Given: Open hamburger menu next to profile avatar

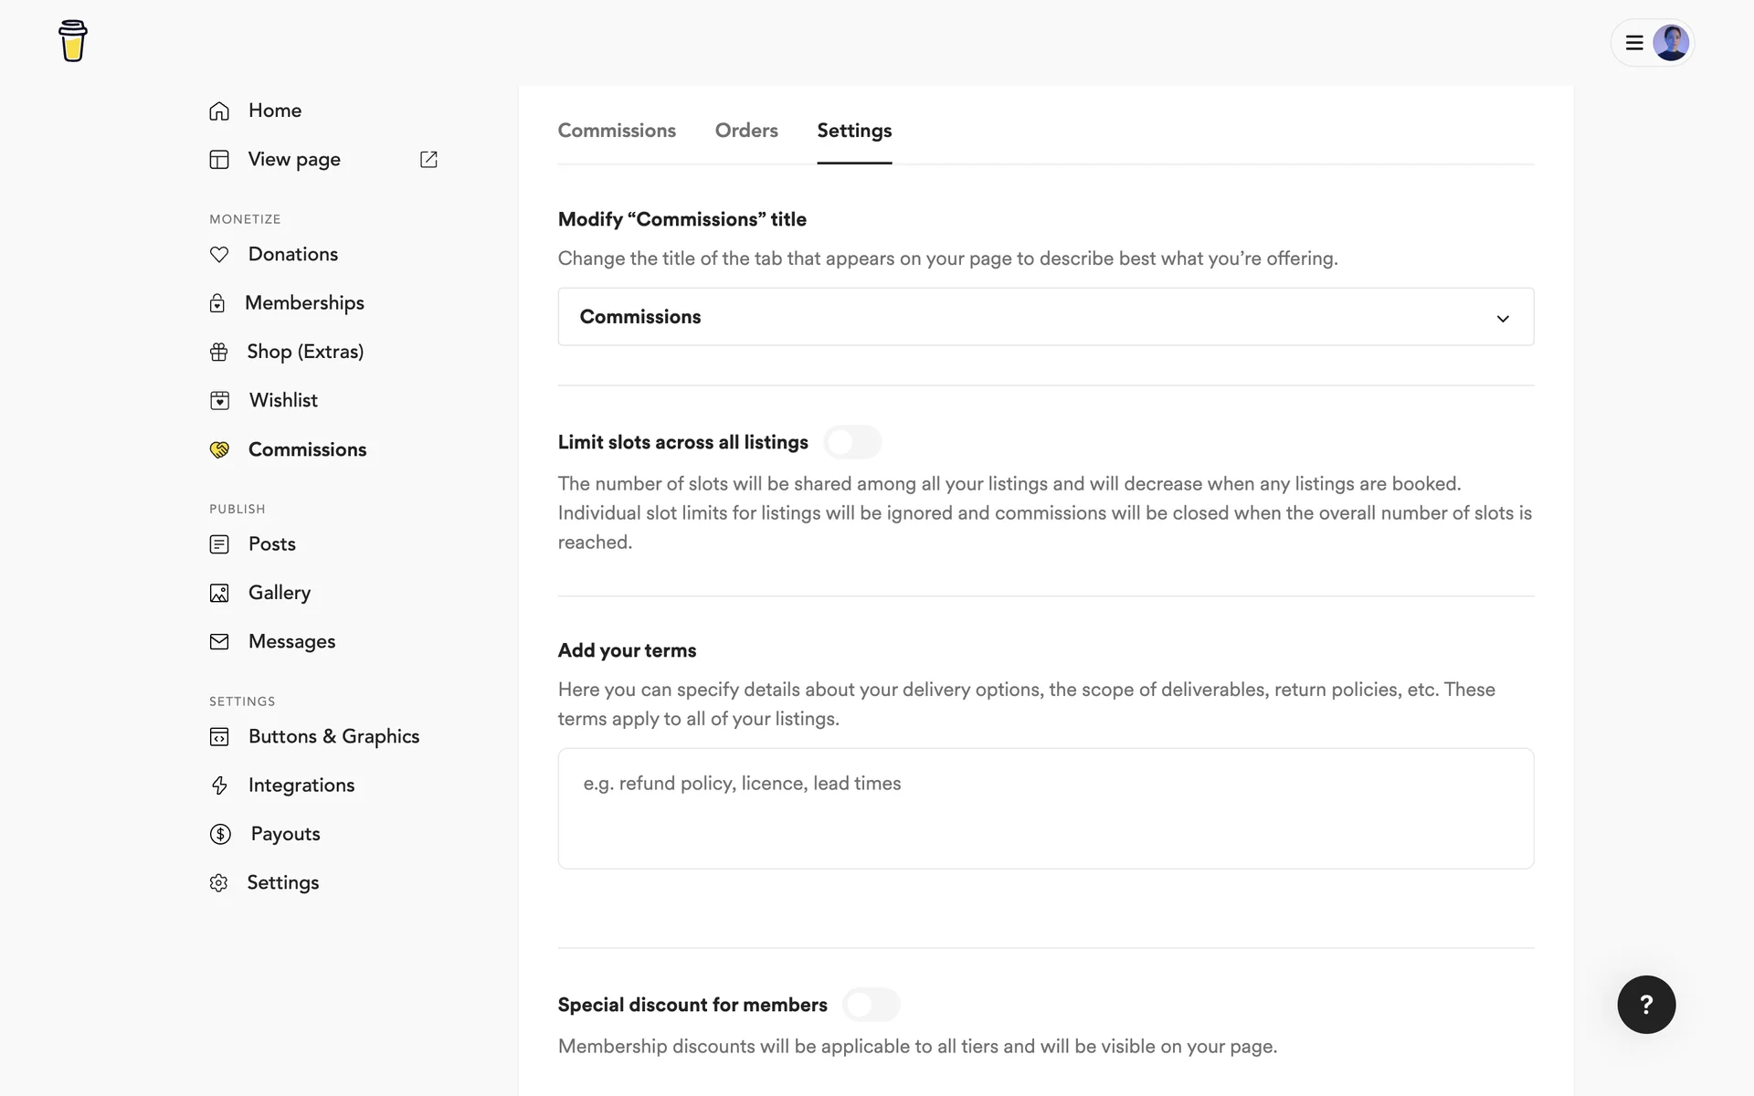Looking at the screenshot, I should (x=1634, y=43).
